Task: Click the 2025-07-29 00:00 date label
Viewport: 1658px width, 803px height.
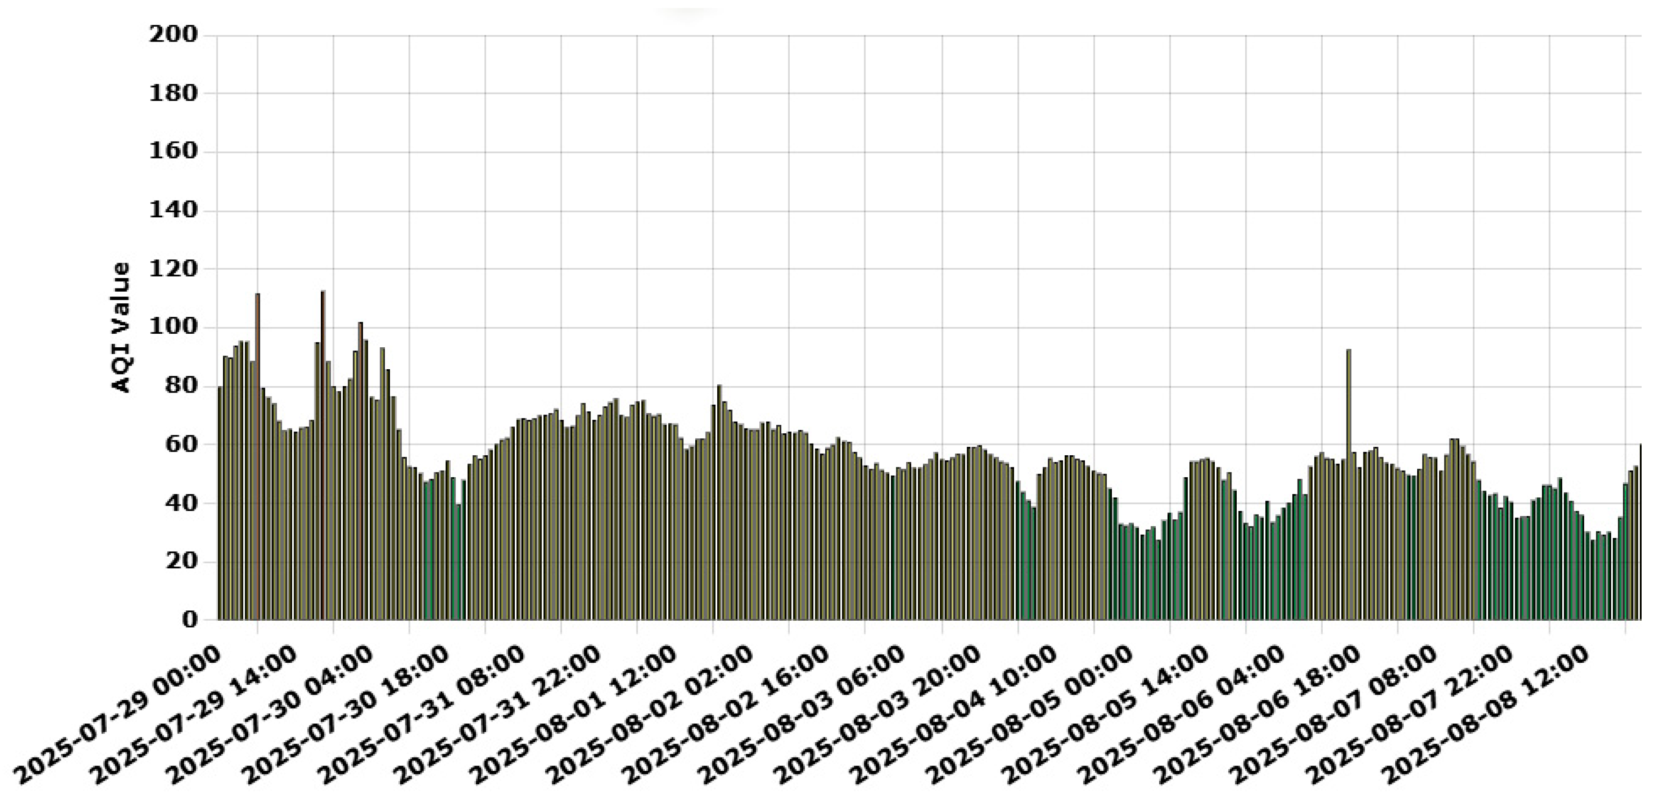Action: pyautogui.click(x=118, y=715)
